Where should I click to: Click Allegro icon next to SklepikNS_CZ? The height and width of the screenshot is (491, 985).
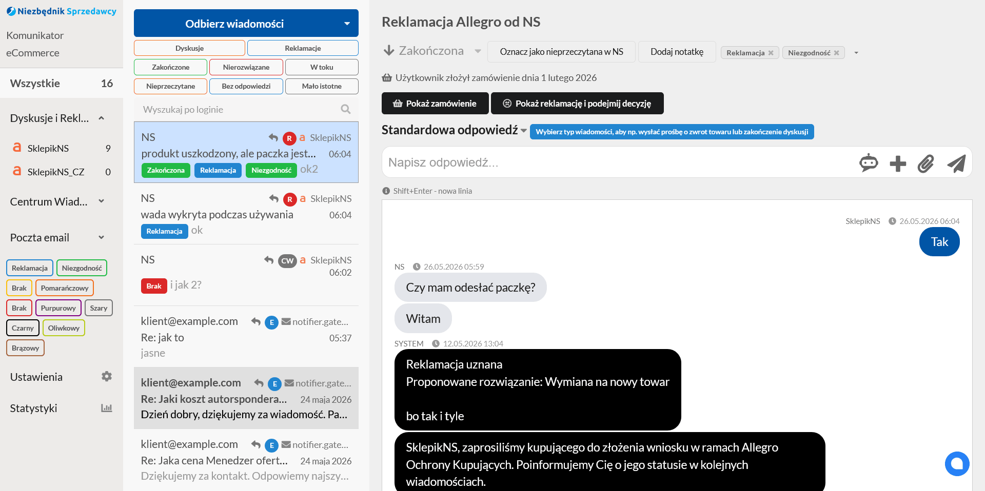(x=17, y=171)
